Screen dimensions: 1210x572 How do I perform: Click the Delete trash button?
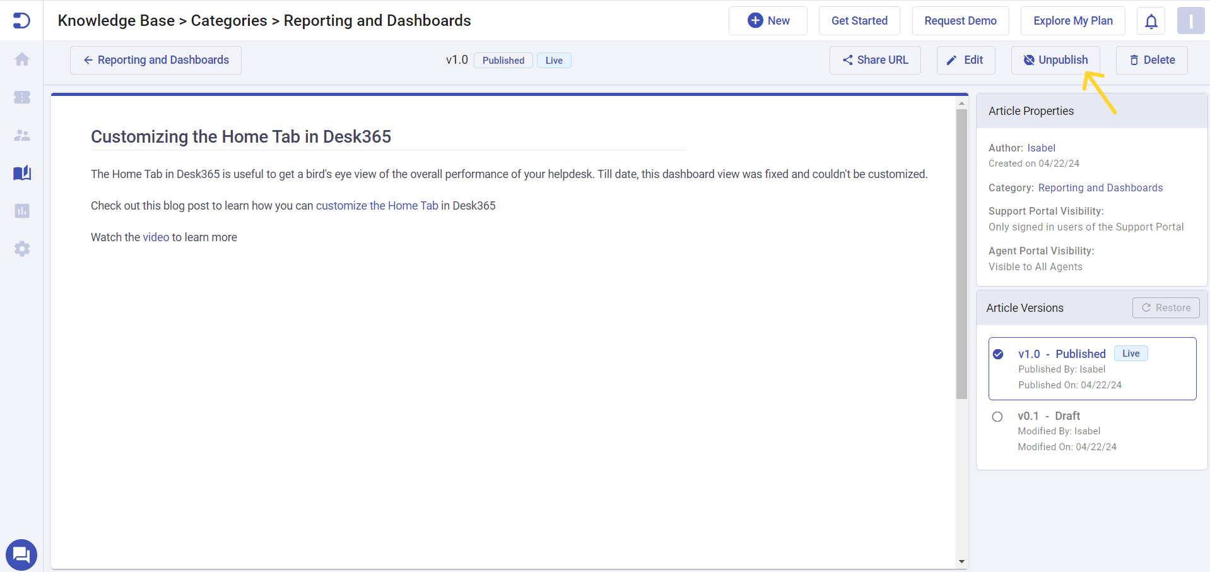[x=1152, y=60]
